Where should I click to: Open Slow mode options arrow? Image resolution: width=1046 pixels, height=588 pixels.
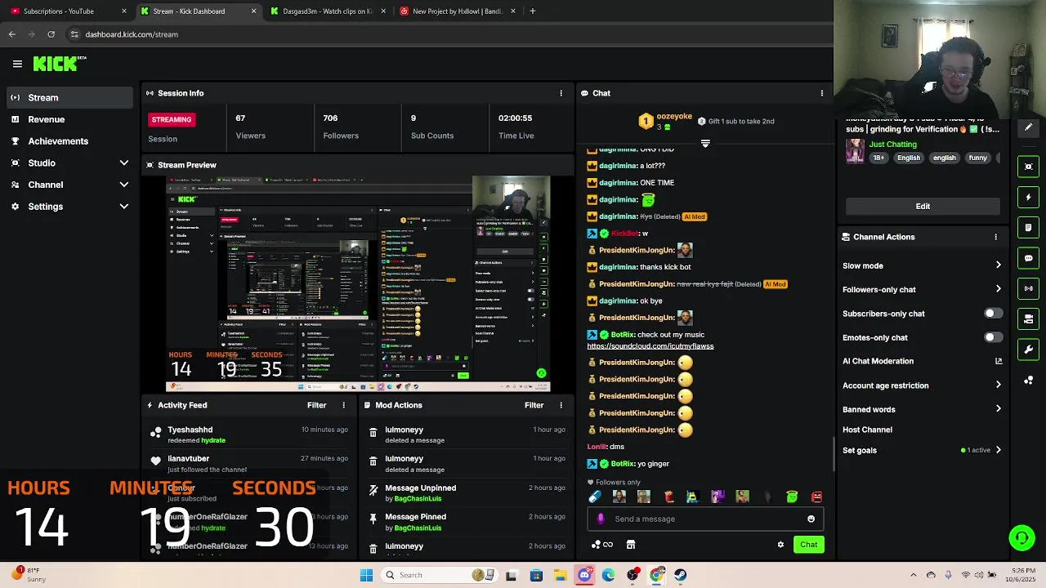click(998, 265)
